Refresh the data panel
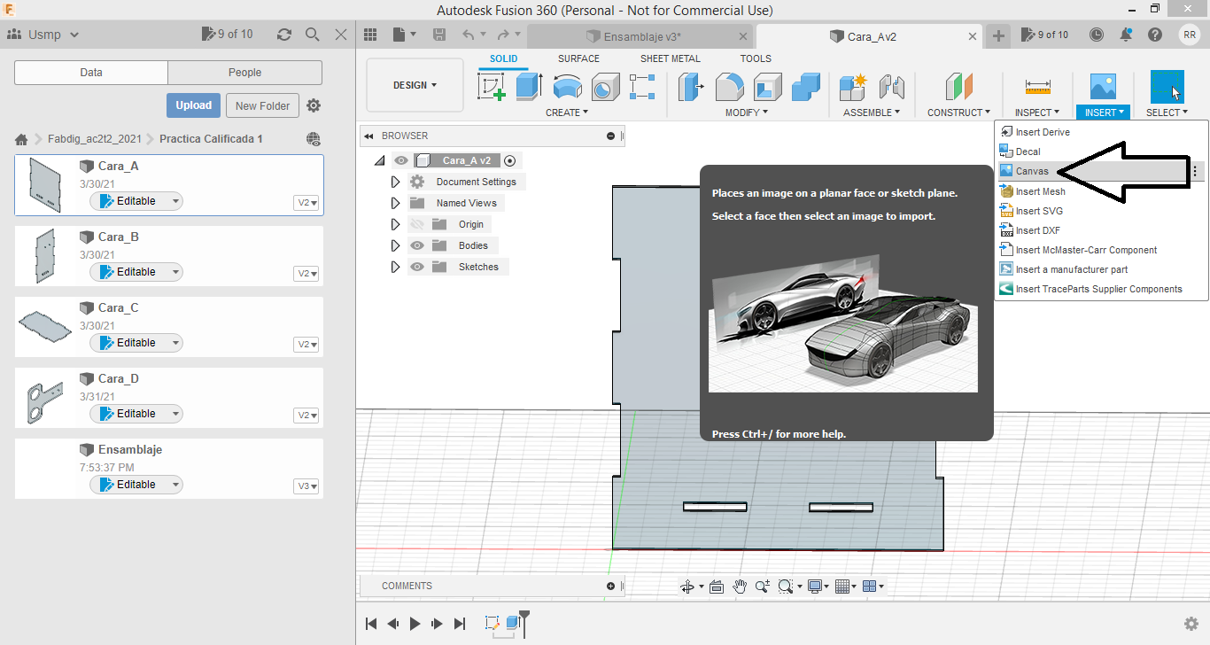Viewport: 1210px width, 645px height. (283, 35)
